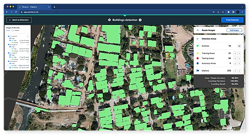Toggle the Shapes / Markers switch
Image resolution: width=252 pixels, height=137 pixels.
click(x=12, y=31)
